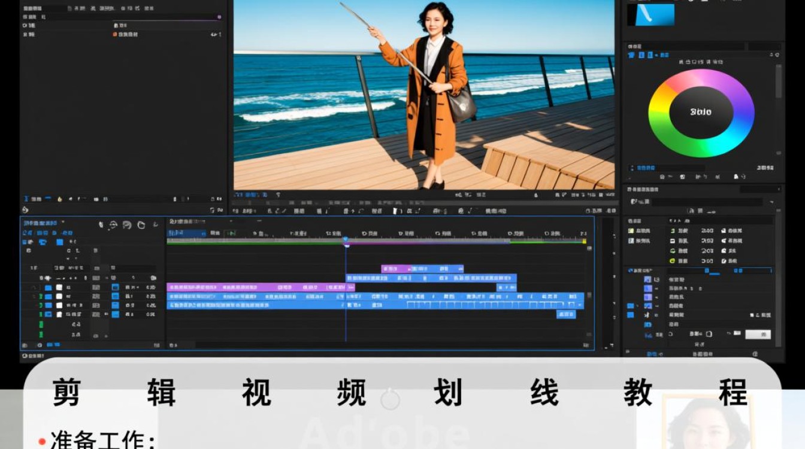Click the woman's portrait thumbnail in the overlay
The width and height of the screenshot is (805, 449).
pyautogui.click(x=708, y=421)
